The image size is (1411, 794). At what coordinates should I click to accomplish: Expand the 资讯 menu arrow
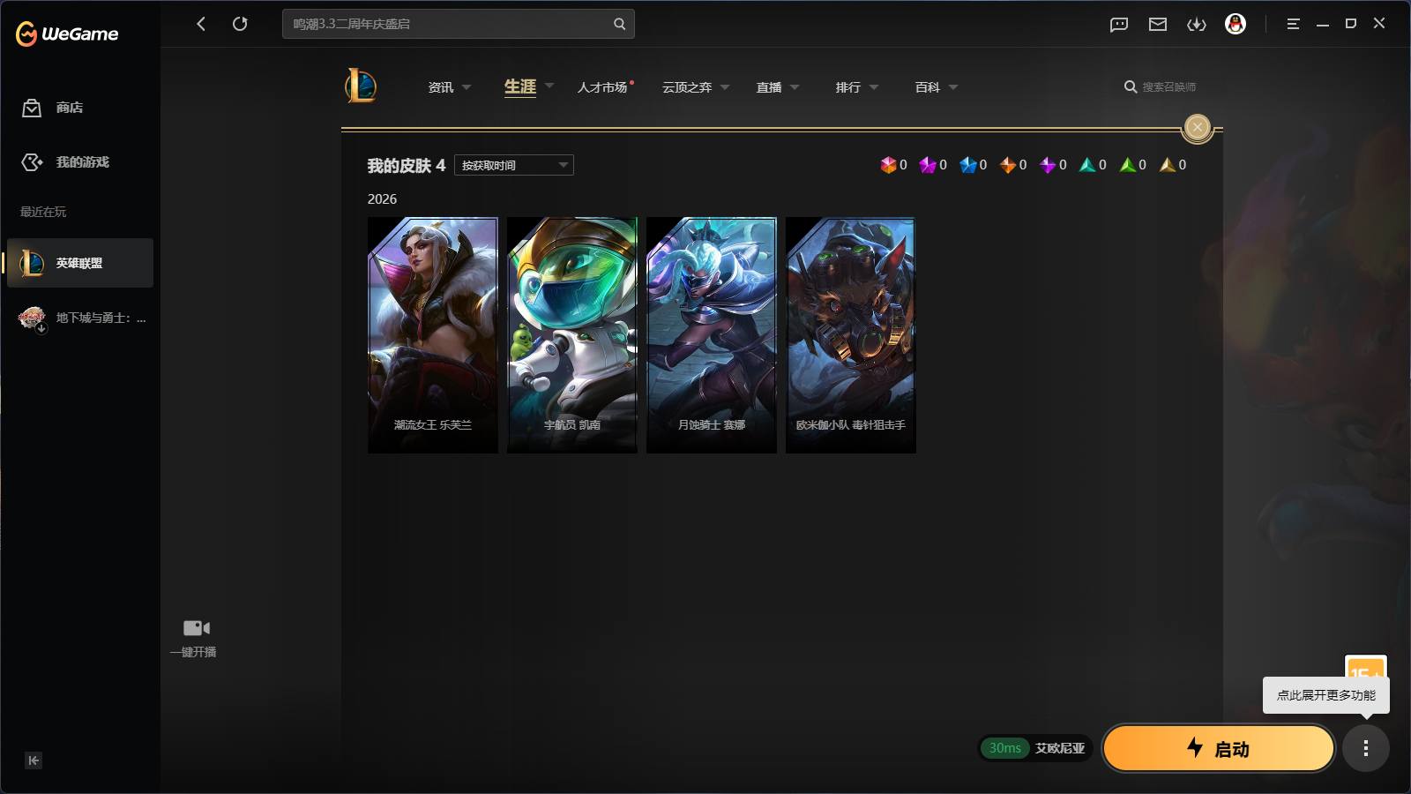point(467,87)
